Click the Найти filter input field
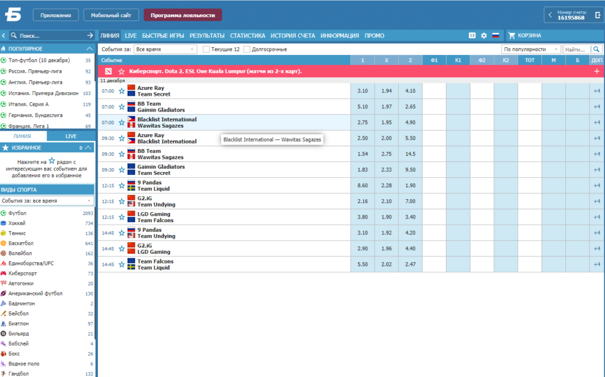605x377 pixels. [577, 50]
